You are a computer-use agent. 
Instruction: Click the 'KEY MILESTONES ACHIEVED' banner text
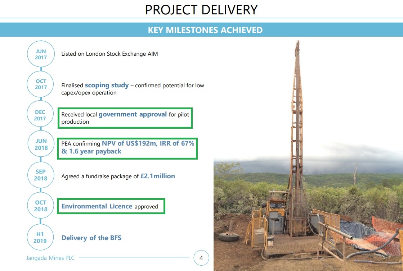(x=205, y=30)
